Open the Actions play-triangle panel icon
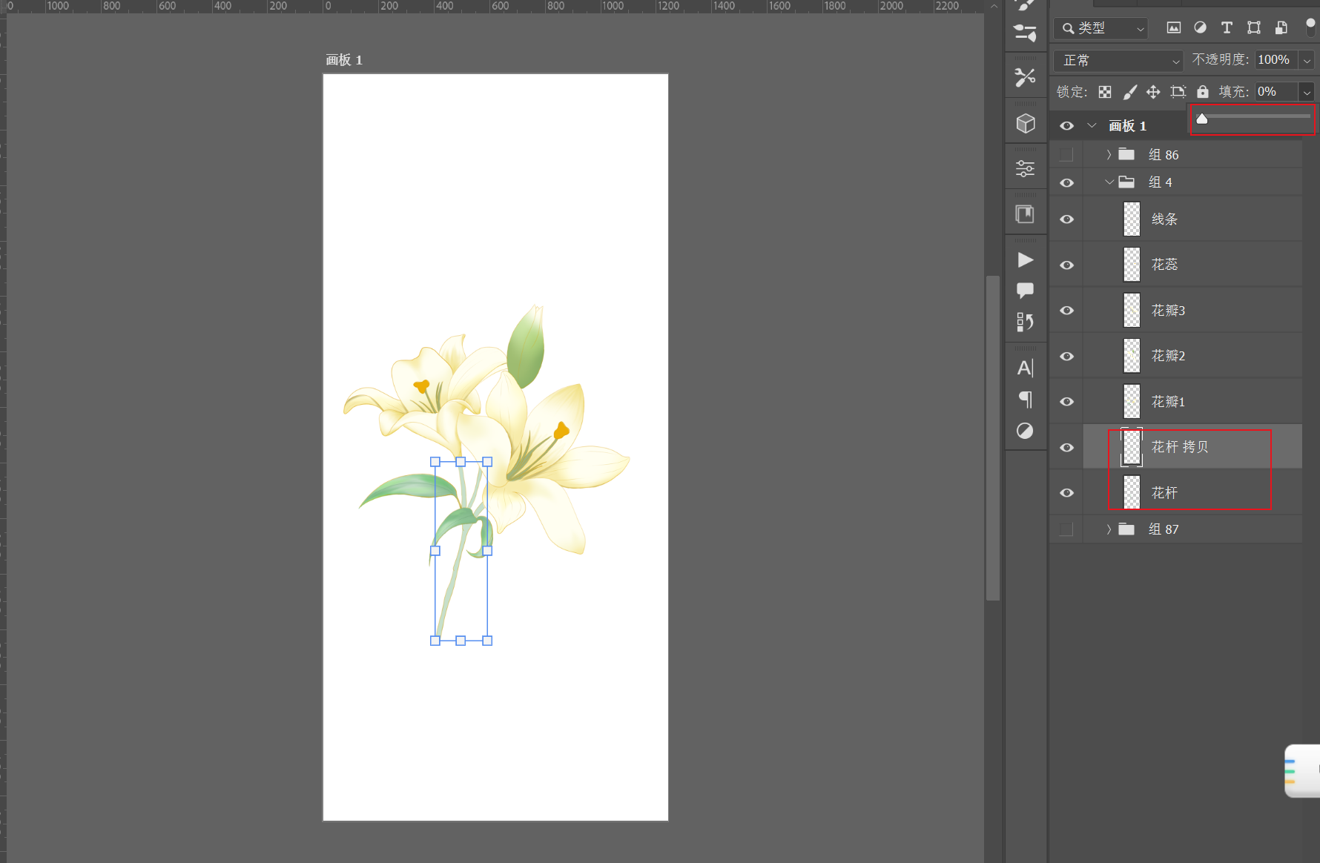 (x=1025, y=259)
